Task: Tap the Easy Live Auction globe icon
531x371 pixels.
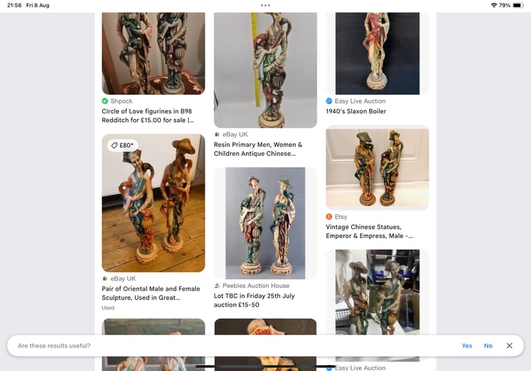Action: click(x=329, y=101)
